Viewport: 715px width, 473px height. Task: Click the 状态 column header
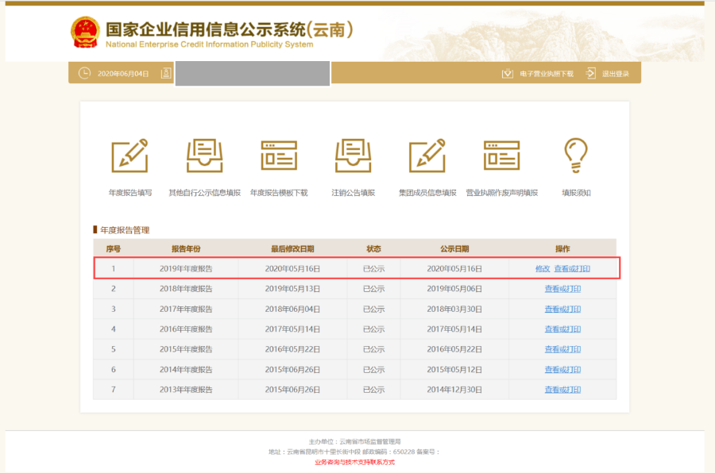tap(374, 249)
